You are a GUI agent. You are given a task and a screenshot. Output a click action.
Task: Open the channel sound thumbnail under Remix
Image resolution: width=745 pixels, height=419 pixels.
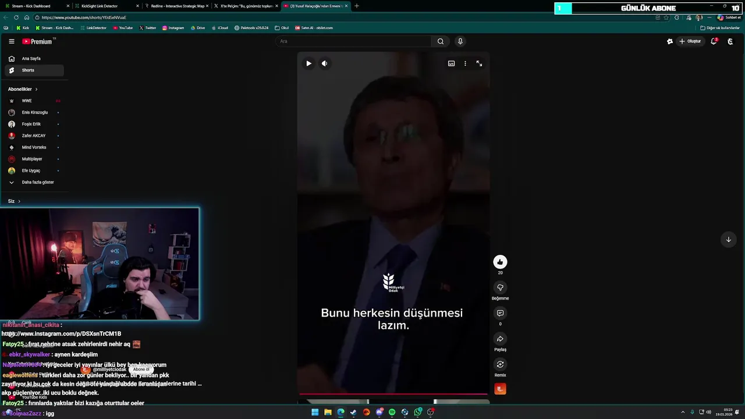tap(500, 389)
